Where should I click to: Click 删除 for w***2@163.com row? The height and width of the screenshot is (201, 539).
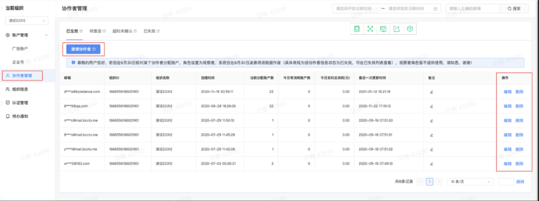(520, 164)
